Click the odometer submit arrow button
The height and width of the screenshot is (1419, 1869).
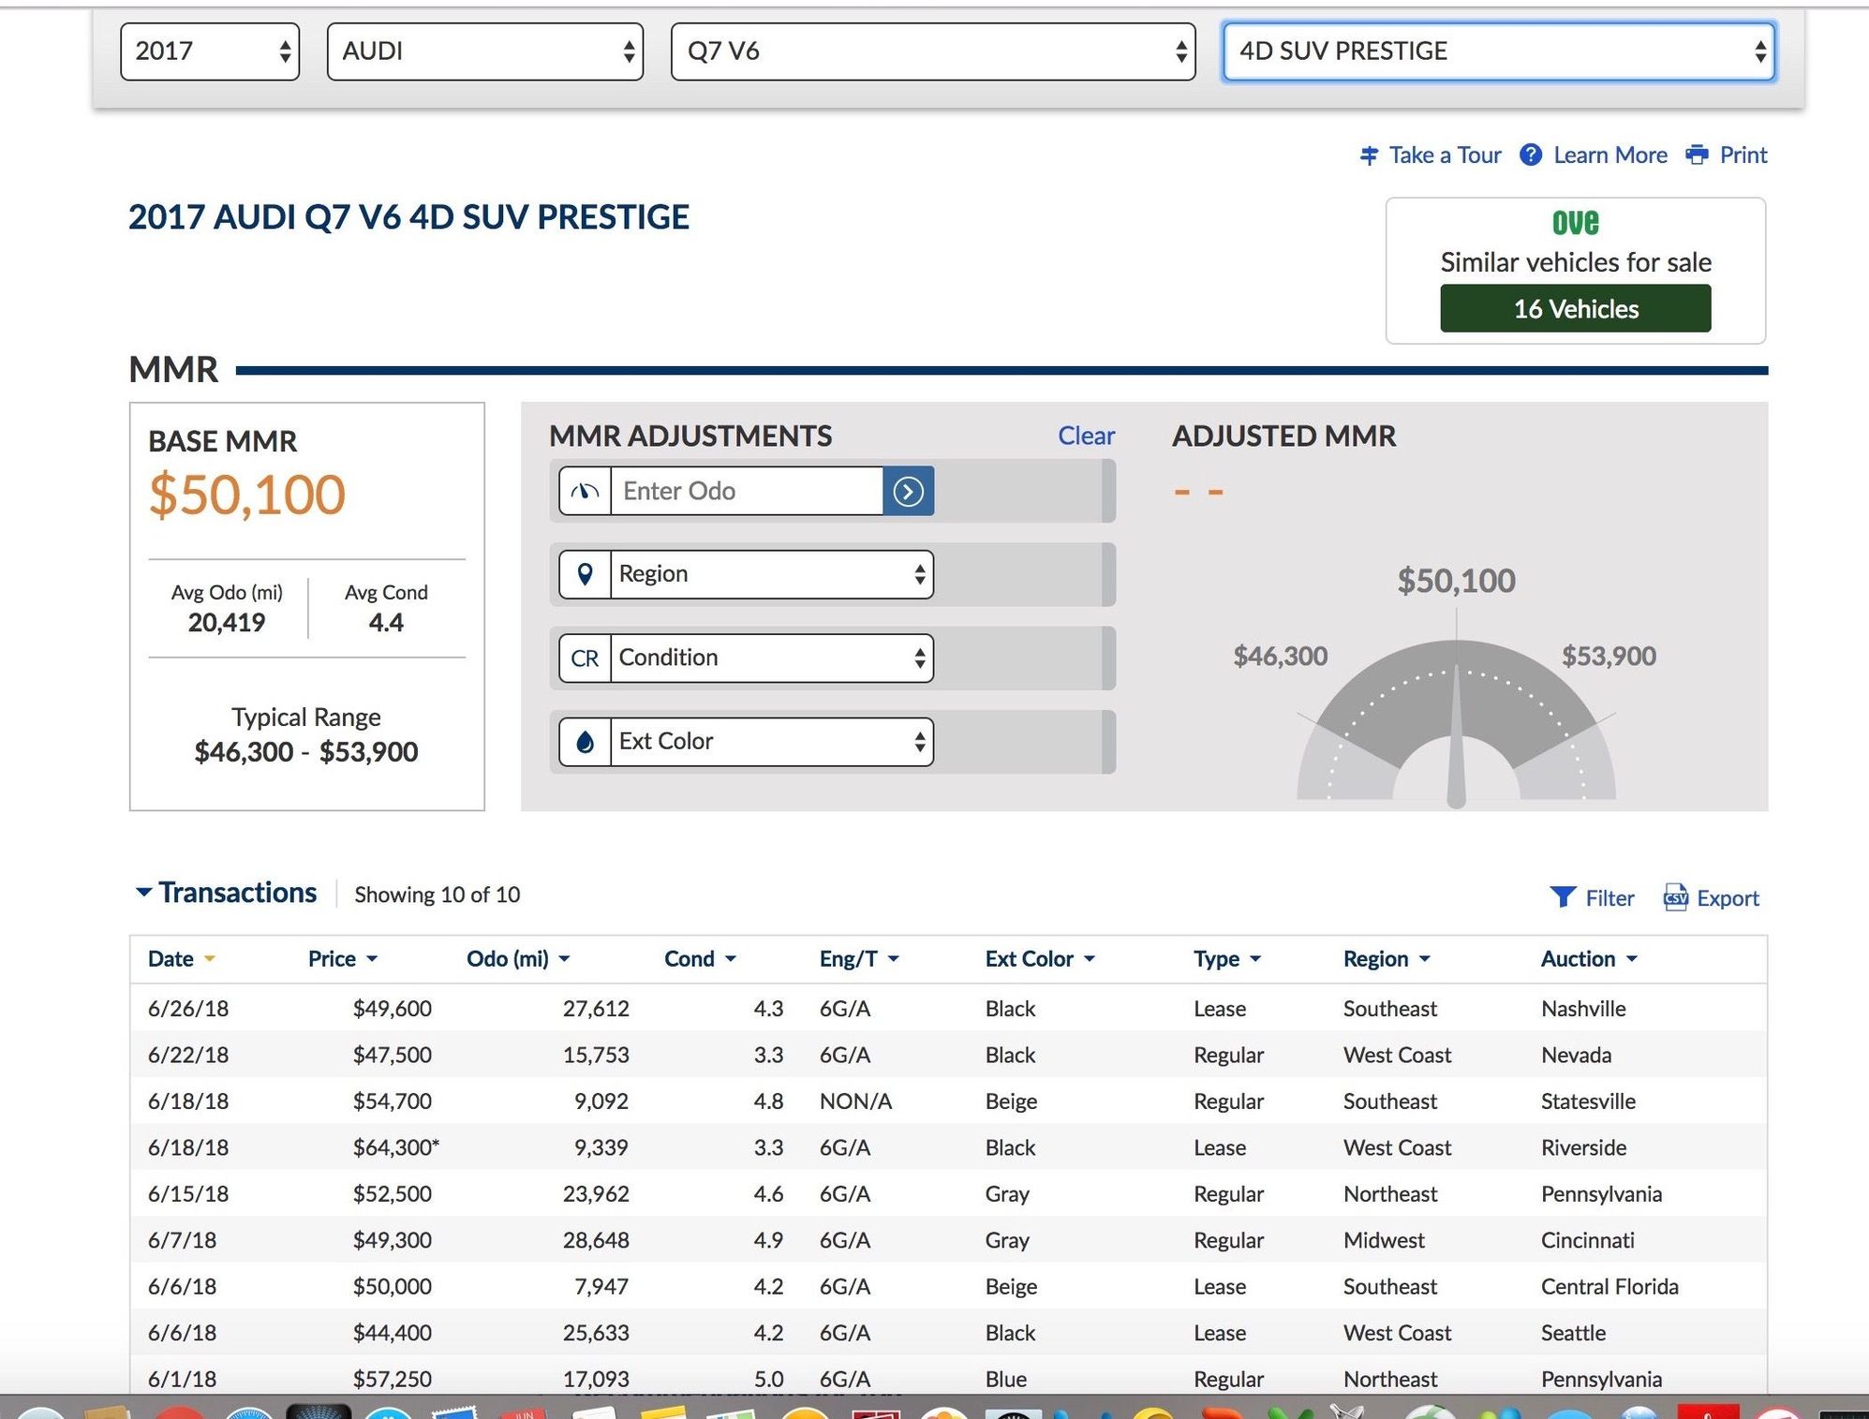coord(908,491)
